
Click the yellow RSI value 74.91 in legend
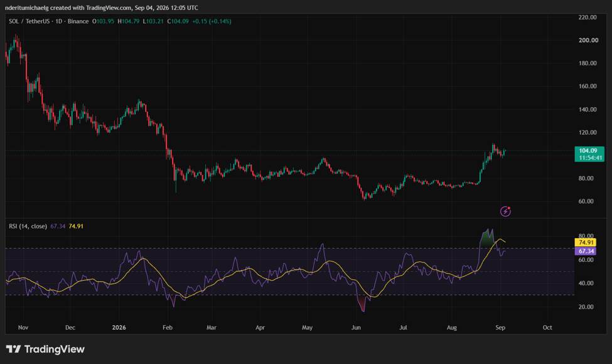click(x=76, y=226)
